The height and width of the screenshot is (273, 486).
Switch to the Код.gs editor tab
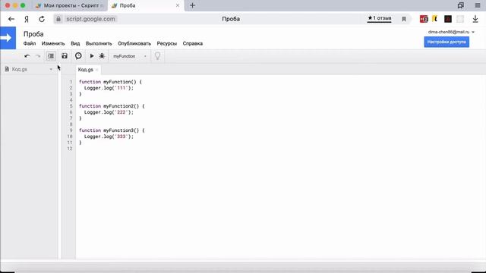tap(86, 70)
